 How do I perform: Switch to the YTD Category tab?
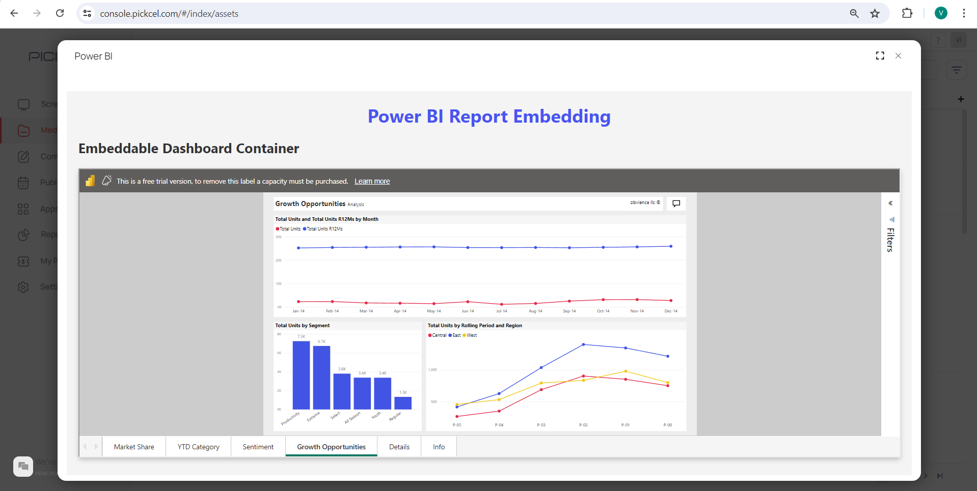[198, 447]
